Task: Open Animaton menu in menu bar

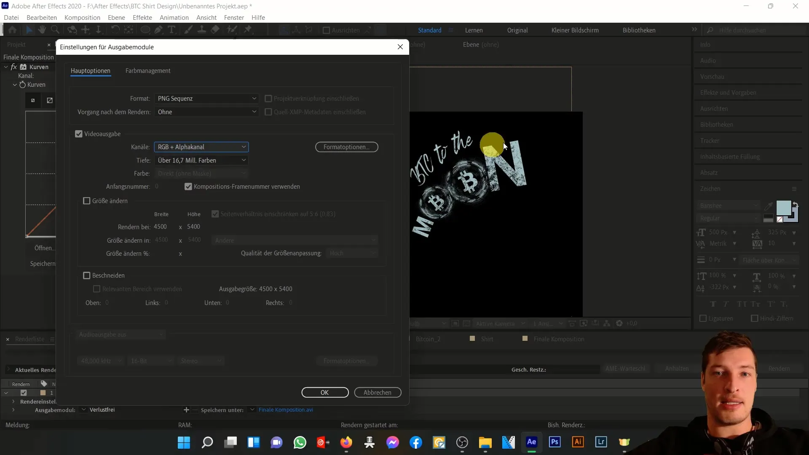Action: tap(174, 17)
